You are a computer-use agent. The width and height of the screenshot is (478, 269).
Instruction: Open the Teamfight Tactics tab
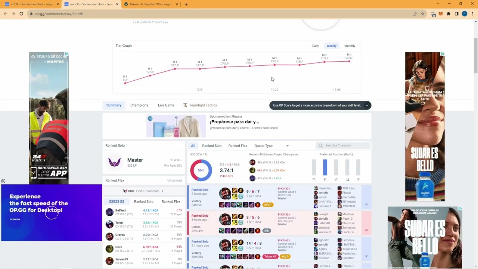pyautogui.click(x=200, y=105)
